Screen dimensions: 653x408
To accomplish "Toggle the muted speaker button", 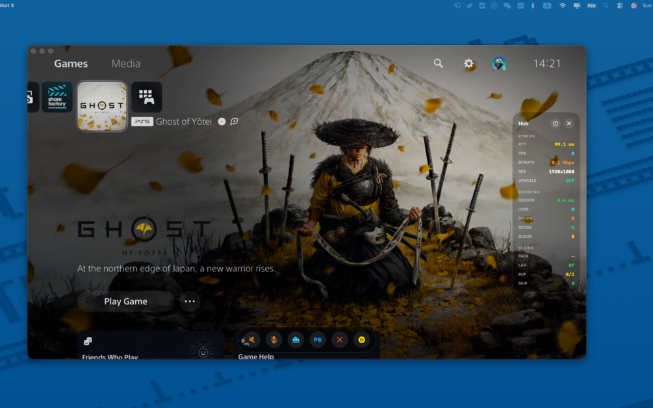I will tap(251, 340).
